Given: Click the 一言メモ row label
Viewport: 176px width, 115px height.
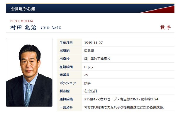Looking at the screenshot, I should click(66, 107).
